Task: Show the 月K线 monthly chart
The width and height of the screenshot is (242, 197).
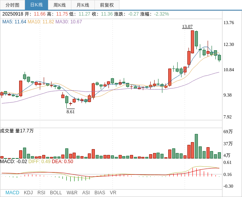Action: pos(83,5)
